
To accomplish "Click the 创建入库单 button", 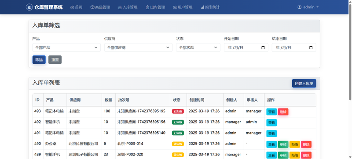I will pos(304,83).
